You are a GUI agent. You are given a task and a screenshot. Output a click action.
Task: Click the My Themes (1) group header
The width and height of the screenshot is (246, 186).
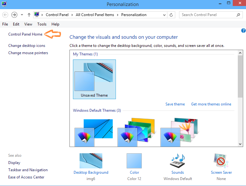pos(85,54)
